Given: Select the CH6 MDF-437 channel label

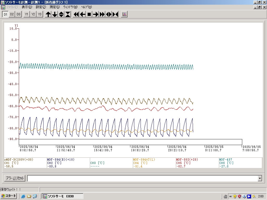Looking at the screenshot, I should point(226,160).
